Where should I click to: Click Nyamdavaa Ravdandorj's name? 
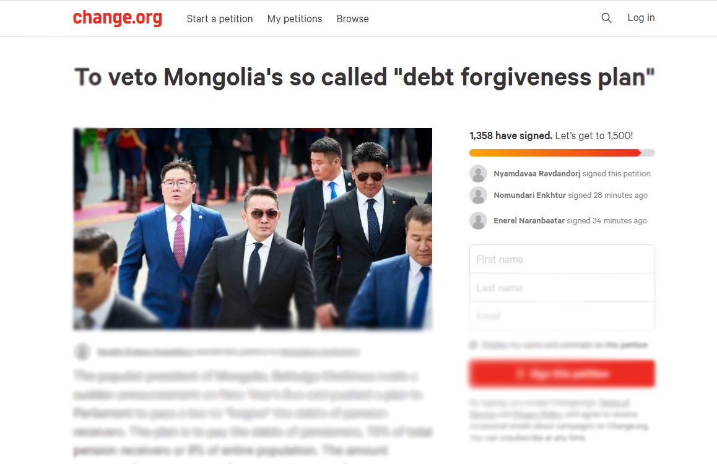(x=537, y=174)
